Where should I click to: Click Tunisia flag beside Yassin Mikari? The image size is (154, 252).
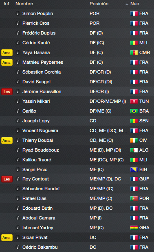point(134,102)
